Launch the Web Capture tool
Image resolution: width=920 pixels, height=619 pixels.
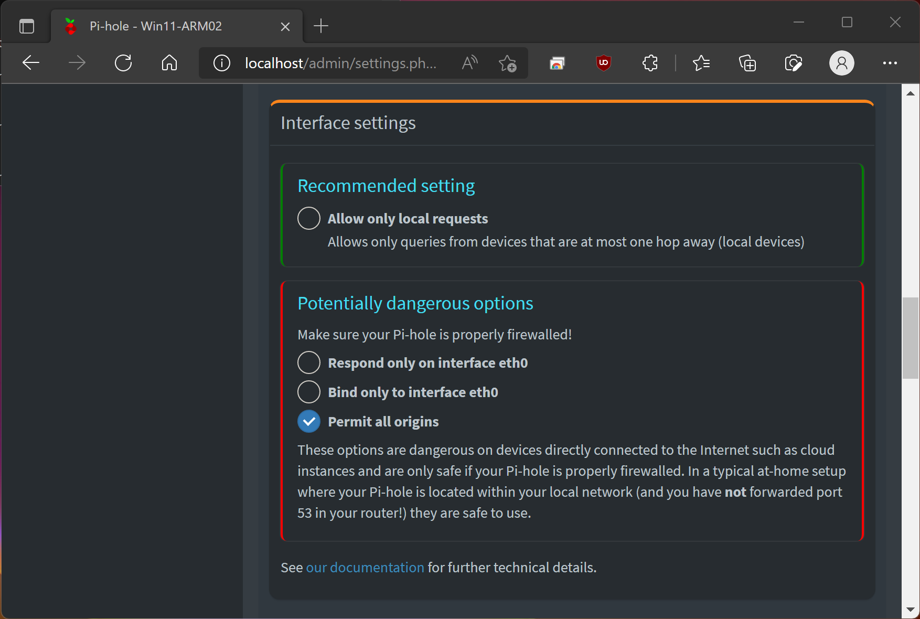point(793,63)
